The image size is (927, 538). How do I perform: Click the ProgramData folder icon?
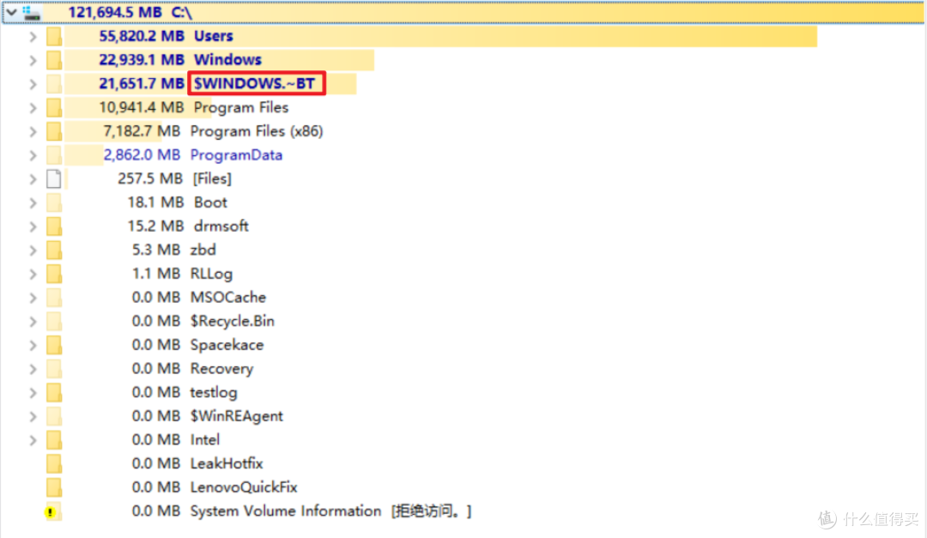tap(54, 155)
